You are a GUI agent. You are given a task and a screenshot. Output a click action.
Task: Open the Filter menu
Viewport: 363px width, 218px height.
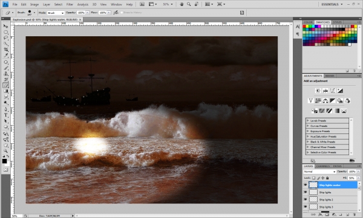click(x=70, y=4)
